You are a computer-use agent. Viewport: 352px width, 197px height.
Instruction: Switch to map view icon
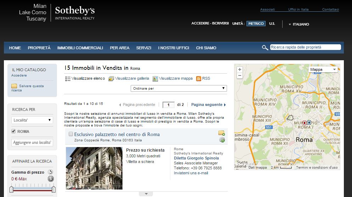click(x=155, y=79)
